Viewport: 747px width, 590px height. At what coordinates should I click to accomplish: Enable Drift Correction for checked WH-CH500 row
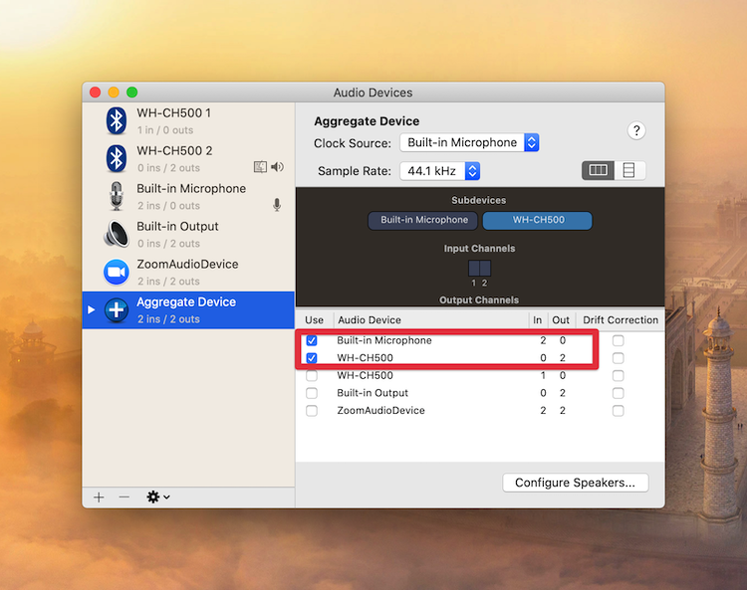pos(618,358)
